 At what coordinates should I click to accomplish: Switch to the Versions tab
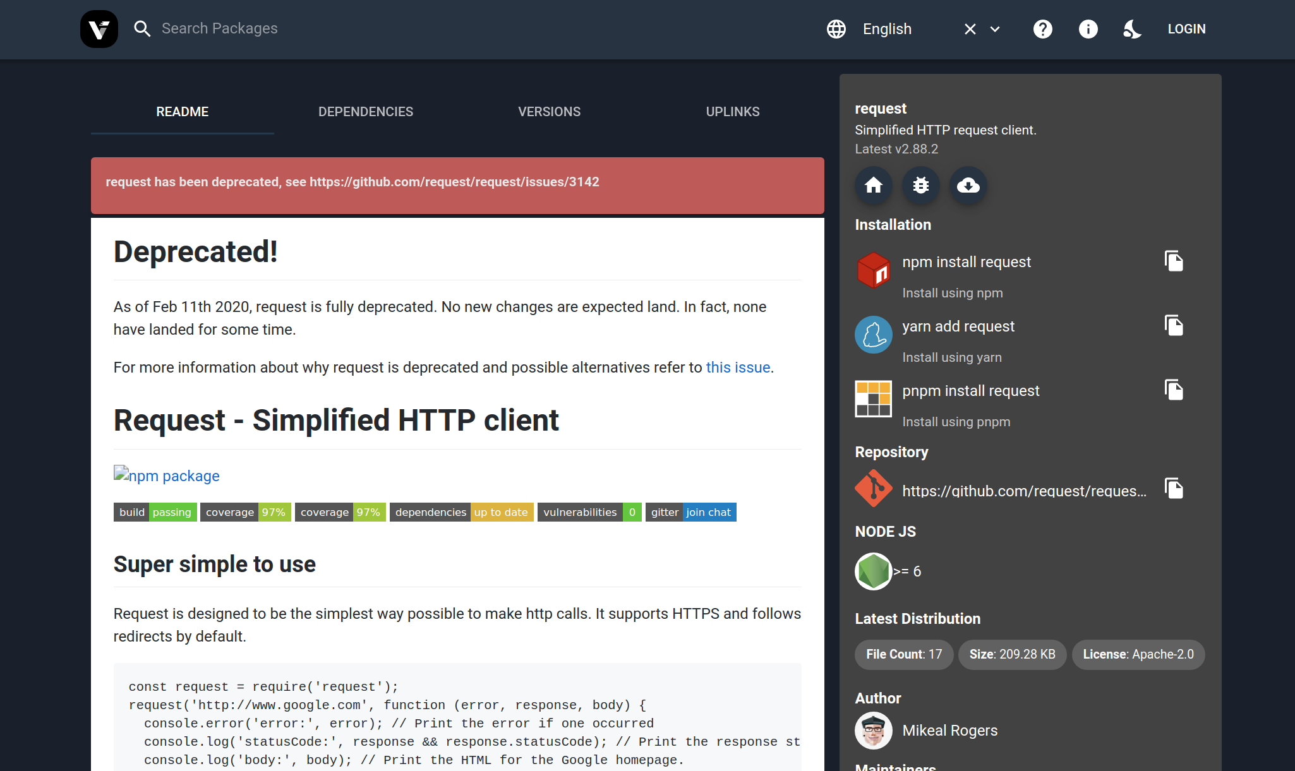(x=549, y=112)
